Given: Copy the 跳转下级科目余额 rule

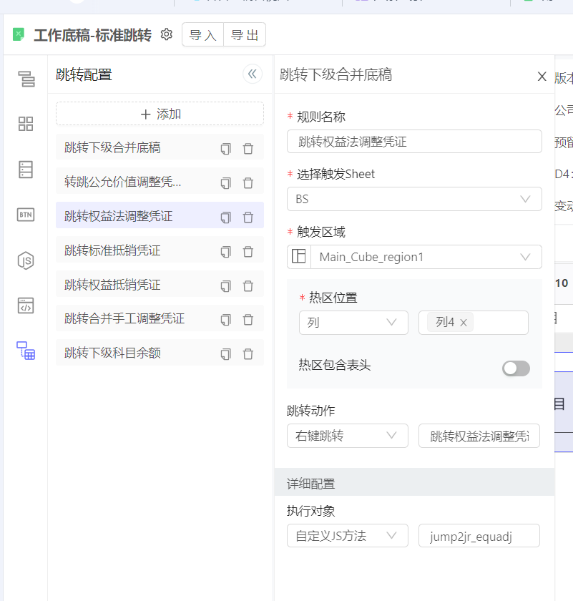Looking at the screenshot, I should [x=225, y=354].
